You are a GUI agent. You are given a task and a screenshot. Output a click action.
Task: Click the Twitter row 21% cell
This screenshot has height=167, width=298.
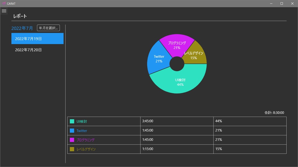(x=250, y=130)
